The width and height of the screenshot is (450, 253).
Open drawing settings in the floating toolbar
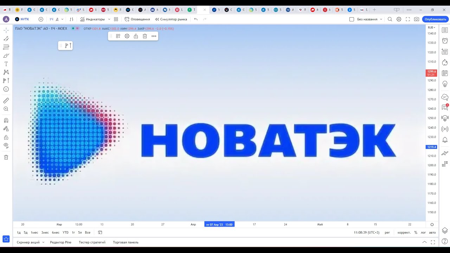[x=127, y=36]
